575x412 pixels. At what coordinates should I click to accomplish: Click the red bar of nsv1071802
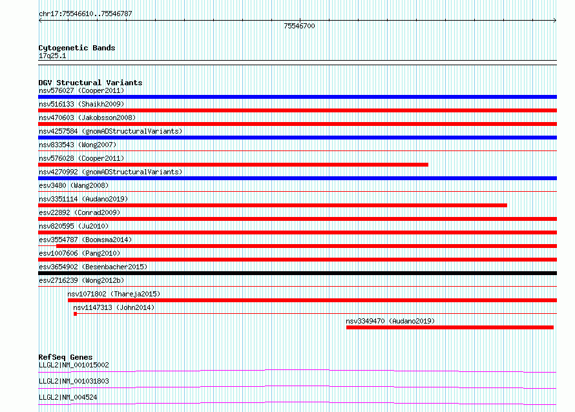[x=313, y=300]
